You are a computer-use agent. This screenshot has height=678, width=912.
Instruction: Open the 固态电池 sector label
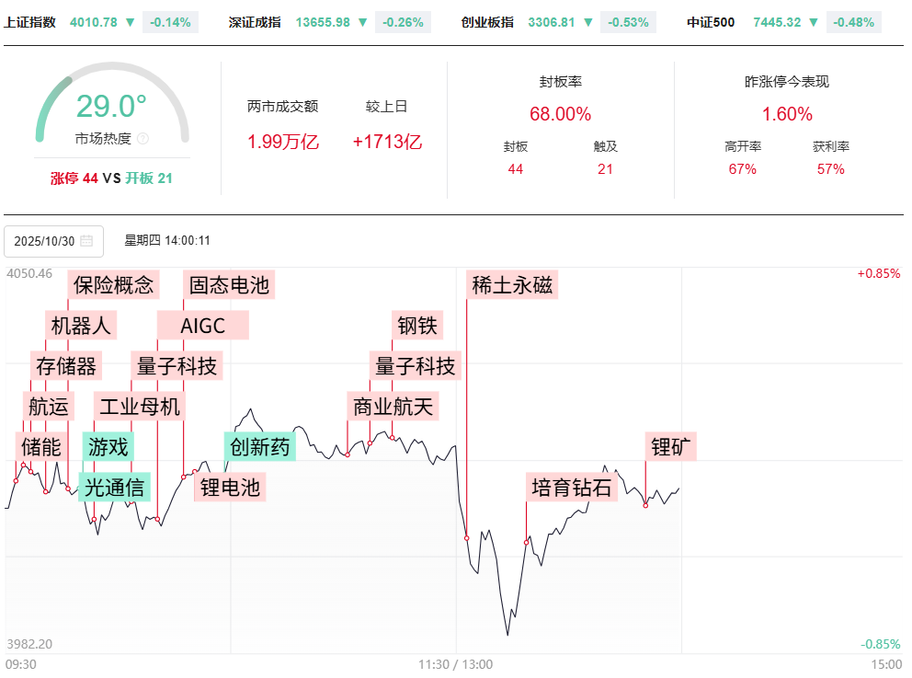229,285
